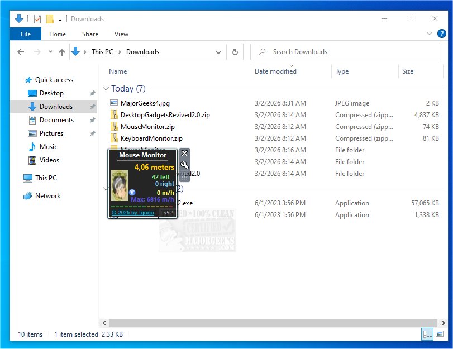Screen dimensions: 453x349
Task: Navigate back with the left arrow
Action: tap(21, 52)
